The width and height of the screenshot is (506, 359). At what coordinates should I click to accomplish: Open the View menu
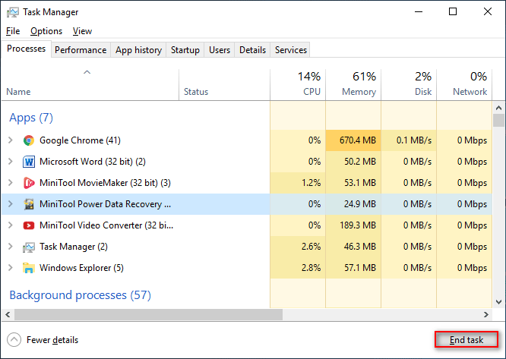pyautogui.click(x=82, y=31)
